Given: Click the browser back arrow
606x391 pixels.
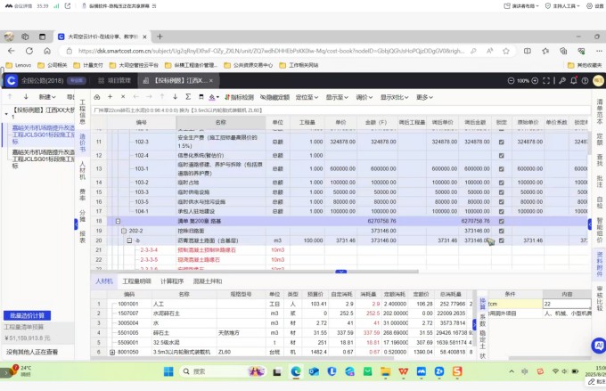Looking at the screenshot, I should 11,51.
